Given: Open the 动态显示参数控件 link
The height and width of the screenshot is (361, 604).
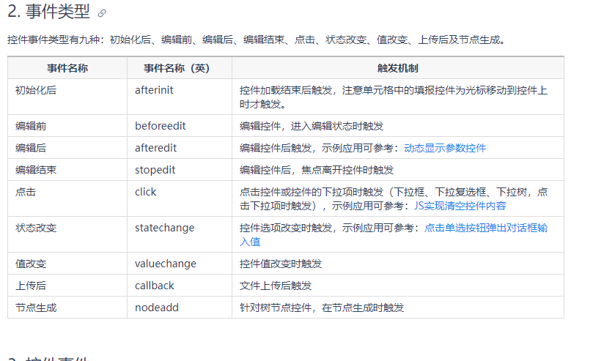Looking at the screenshot, I should point(445,148).
